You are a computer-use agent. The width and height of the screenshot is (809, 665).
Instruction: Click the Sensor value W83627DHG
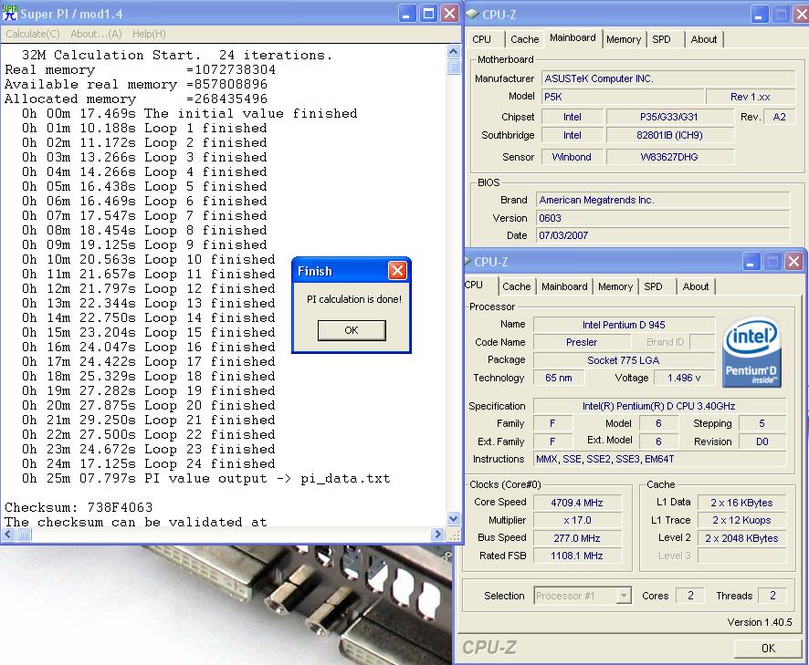tap(669, 157)
